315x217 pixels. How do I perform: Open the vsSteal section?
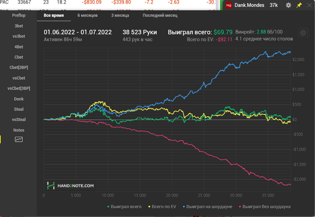[19, 120]
